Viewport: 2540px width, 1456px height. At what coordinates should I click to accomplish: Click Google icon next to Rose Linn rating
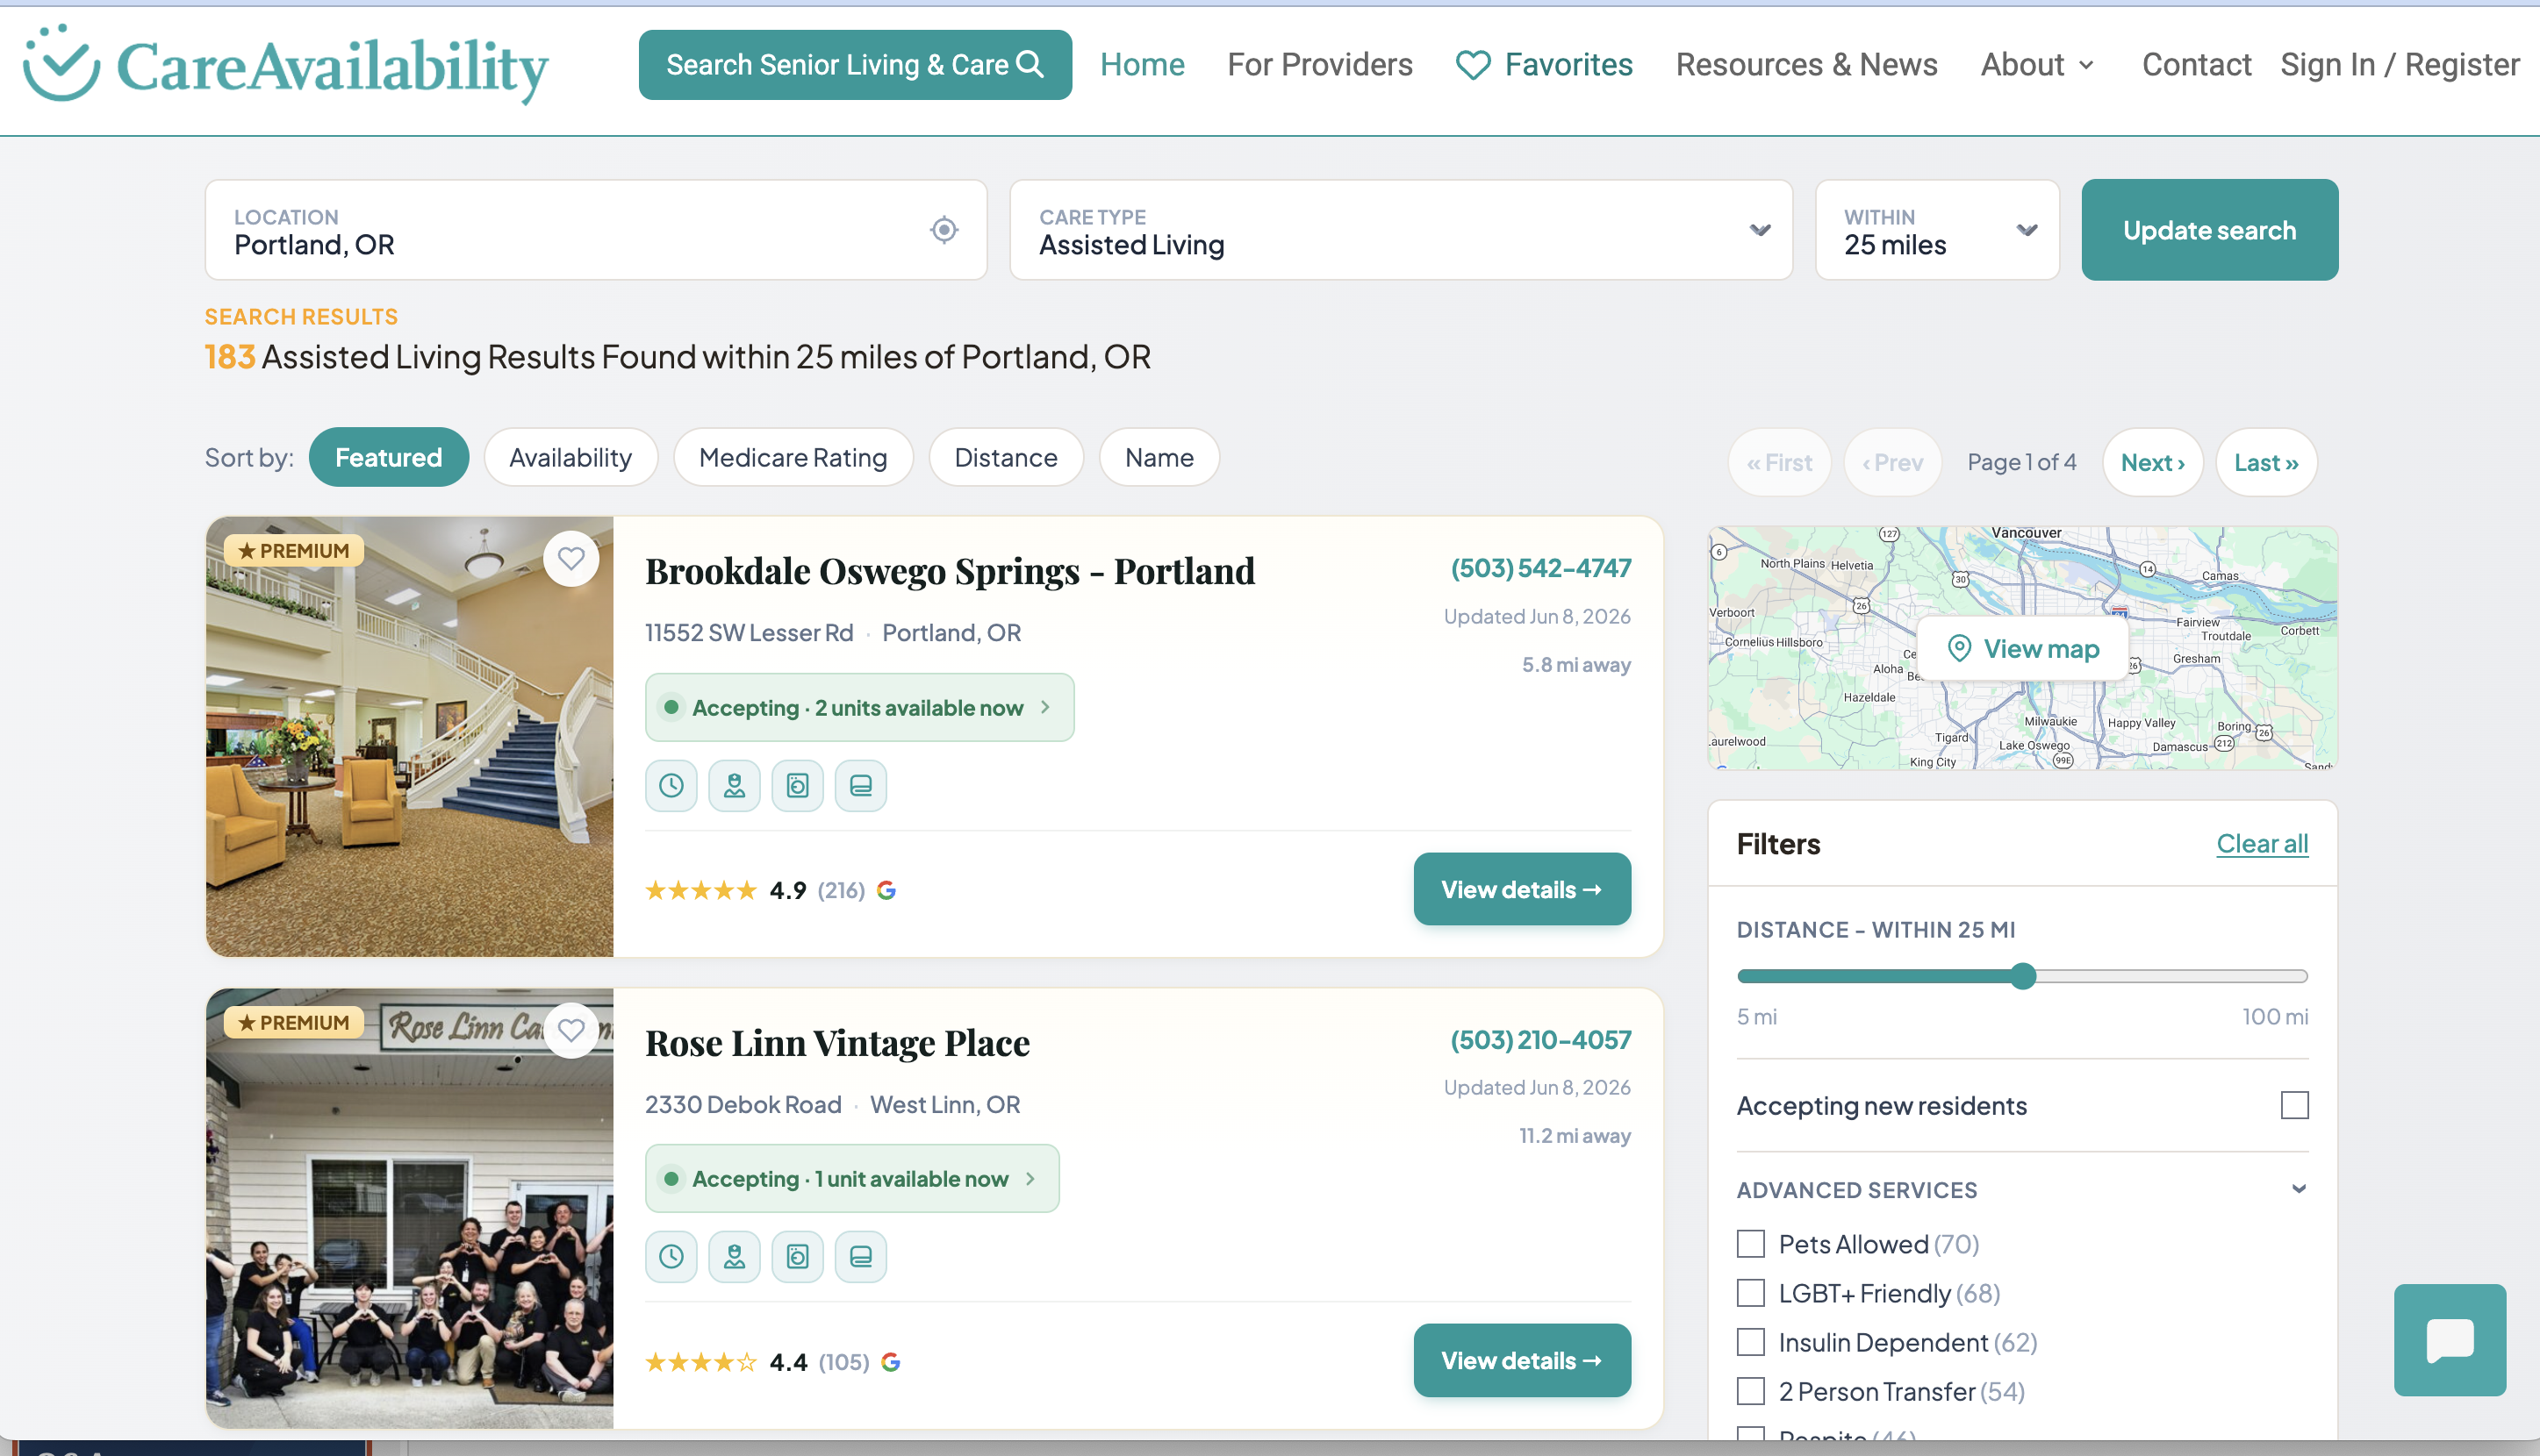(x=890, y=1362)
